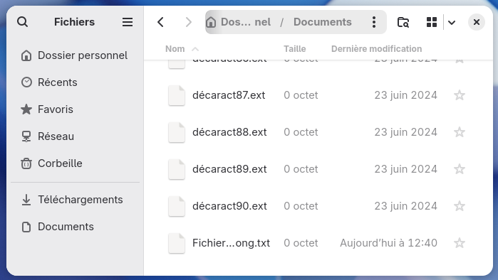Open Favoris in sidebar

click(76, 109)
